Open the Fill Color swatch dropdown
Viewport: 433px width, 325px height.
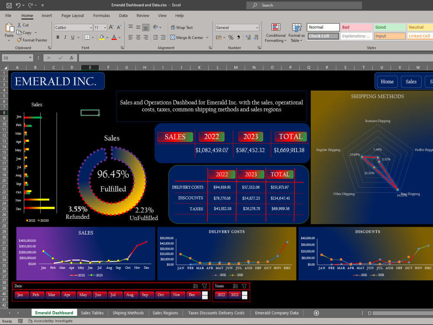click(x=107, y=37)
